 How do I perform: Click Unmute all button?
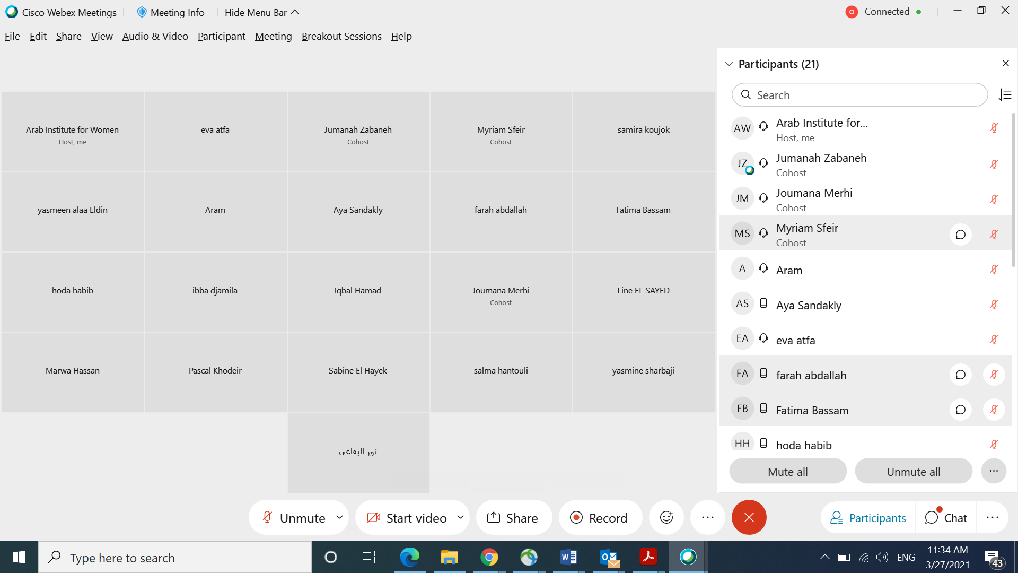913,471
